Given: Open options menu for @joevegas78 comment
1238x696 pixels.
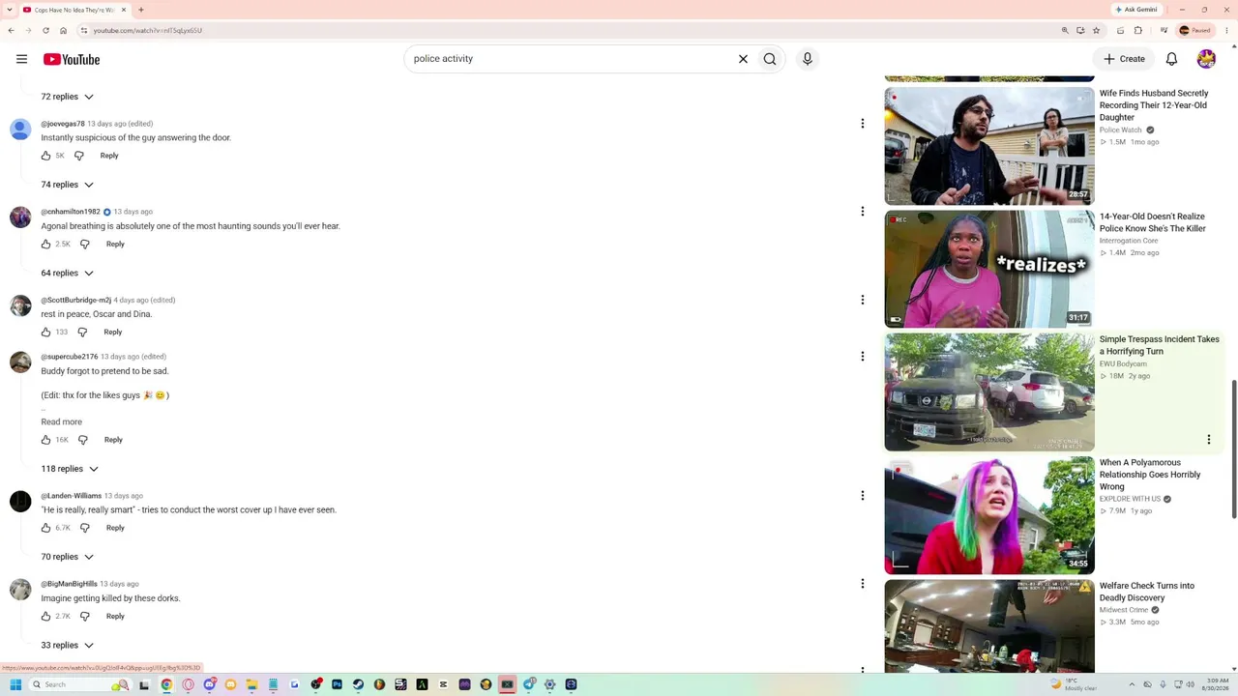Looking at the screenshot, I should tap(863, 124).
